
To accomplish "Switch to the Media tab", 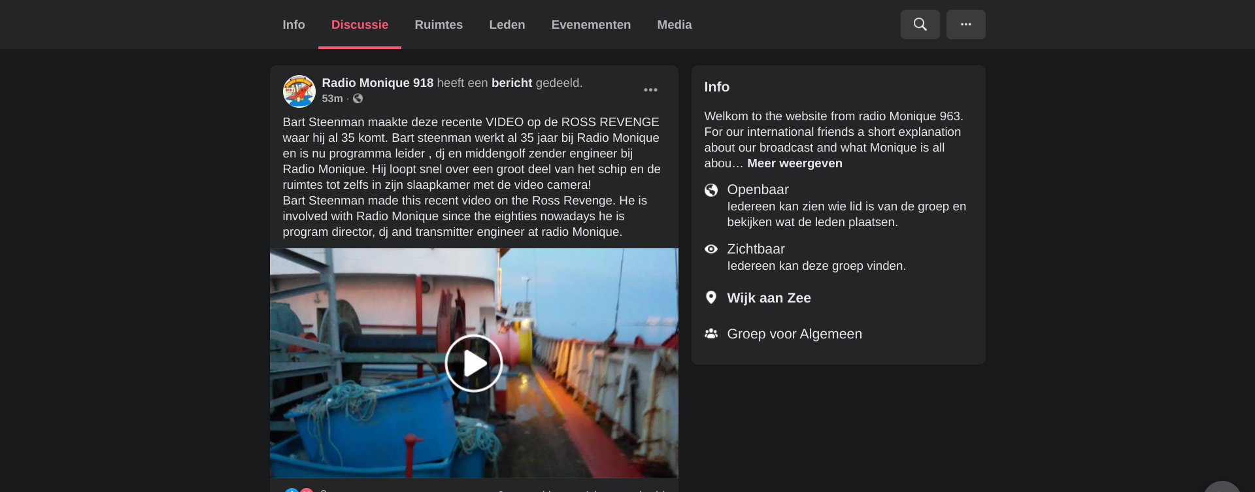I will [x=675, y=25].
